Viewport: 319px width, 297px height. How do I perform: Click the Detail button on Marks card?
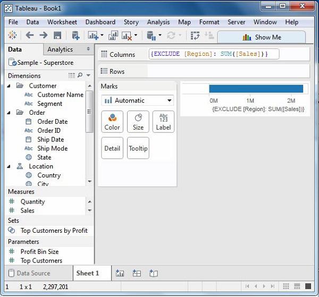(112, 148)
